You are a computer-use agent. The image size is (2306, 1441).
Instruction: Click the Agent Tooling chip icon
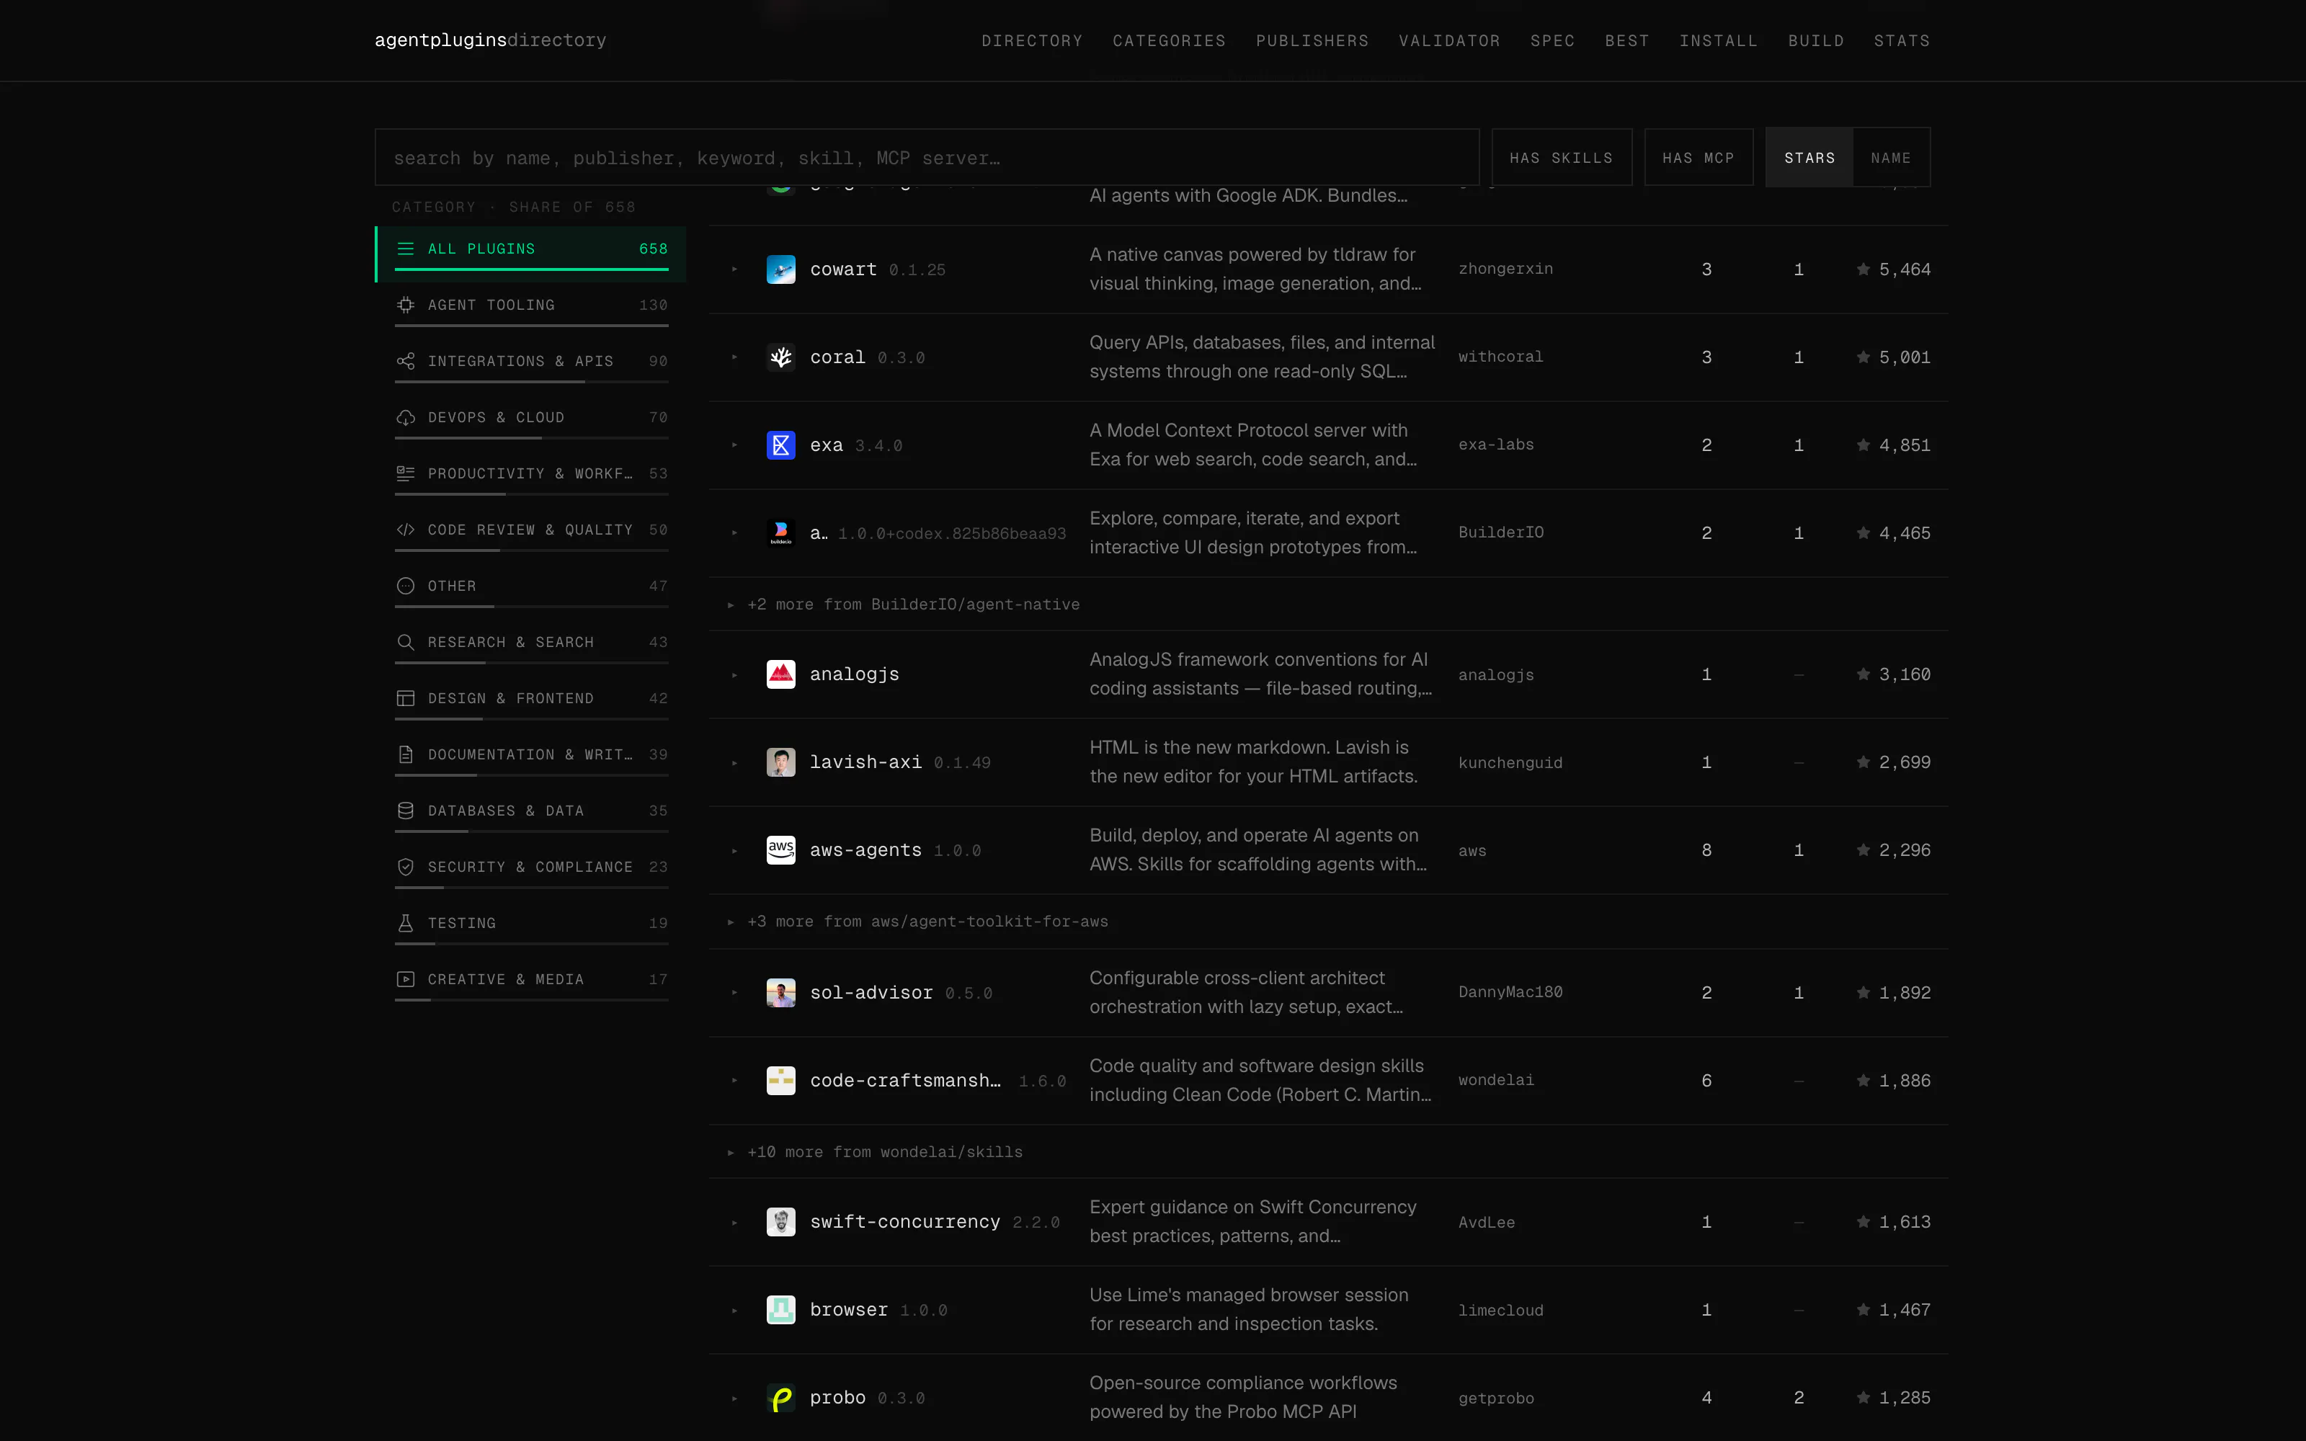pos(405,305)
